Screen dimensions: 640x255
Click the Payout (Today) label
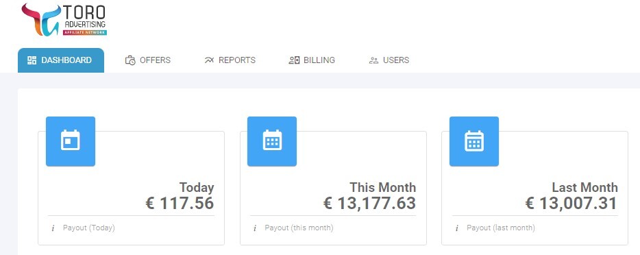click(89, 228)
